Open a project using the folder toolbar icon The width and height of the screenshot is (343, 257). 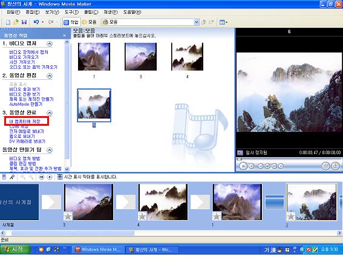[x=16, y=22]
